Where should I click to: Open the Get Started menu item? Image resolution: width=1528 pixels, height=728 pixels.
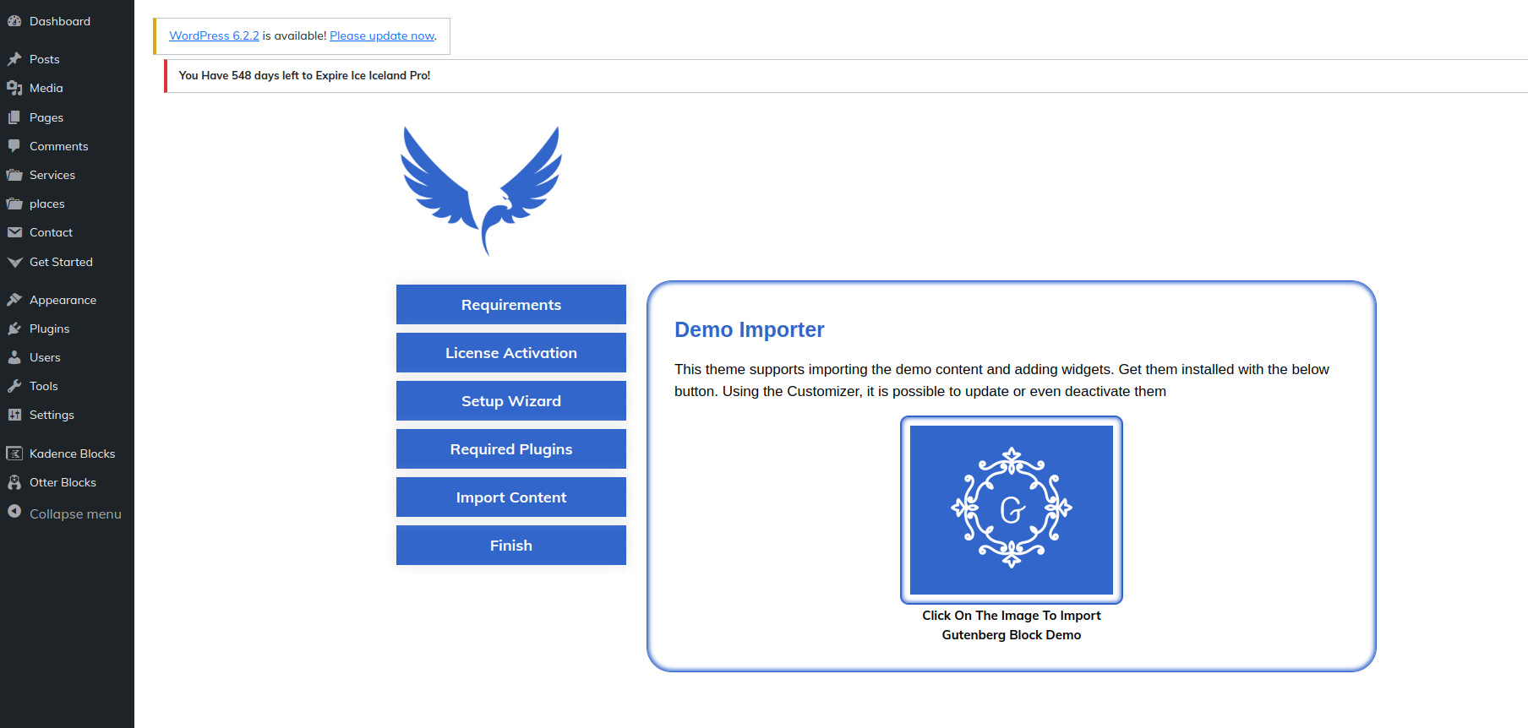click(61, 262)
